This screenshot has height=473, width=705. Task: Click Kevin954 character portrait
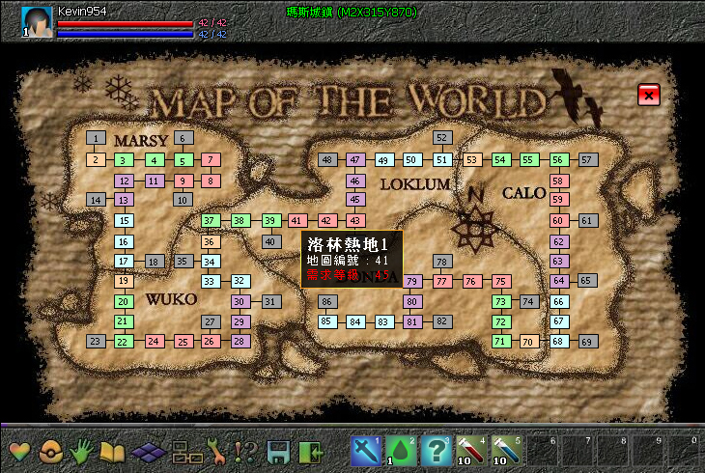[x=37, y=21]
